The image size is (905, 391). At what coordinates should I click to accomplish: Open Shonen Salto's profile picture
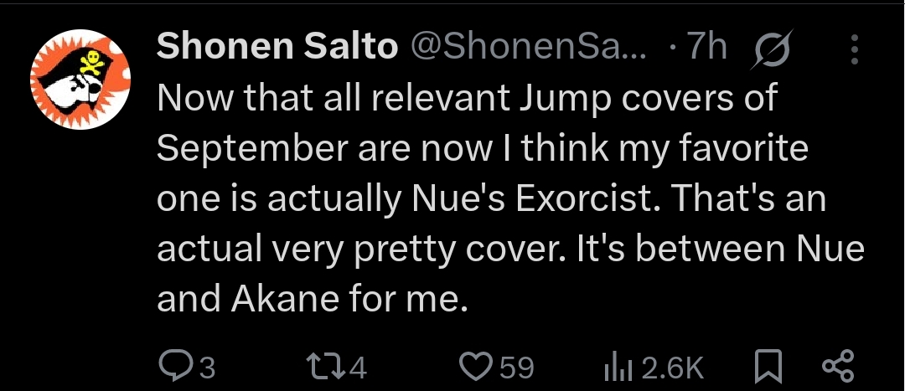coord(80,80)
